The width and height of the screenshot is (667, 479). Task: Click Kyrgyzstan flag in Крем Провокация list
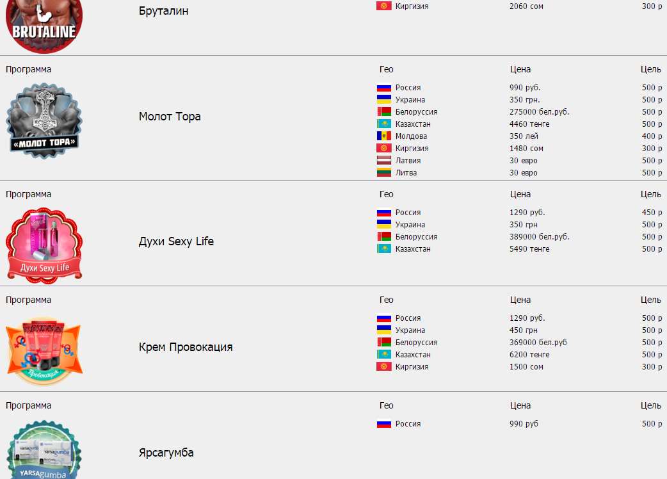(384, 367)
